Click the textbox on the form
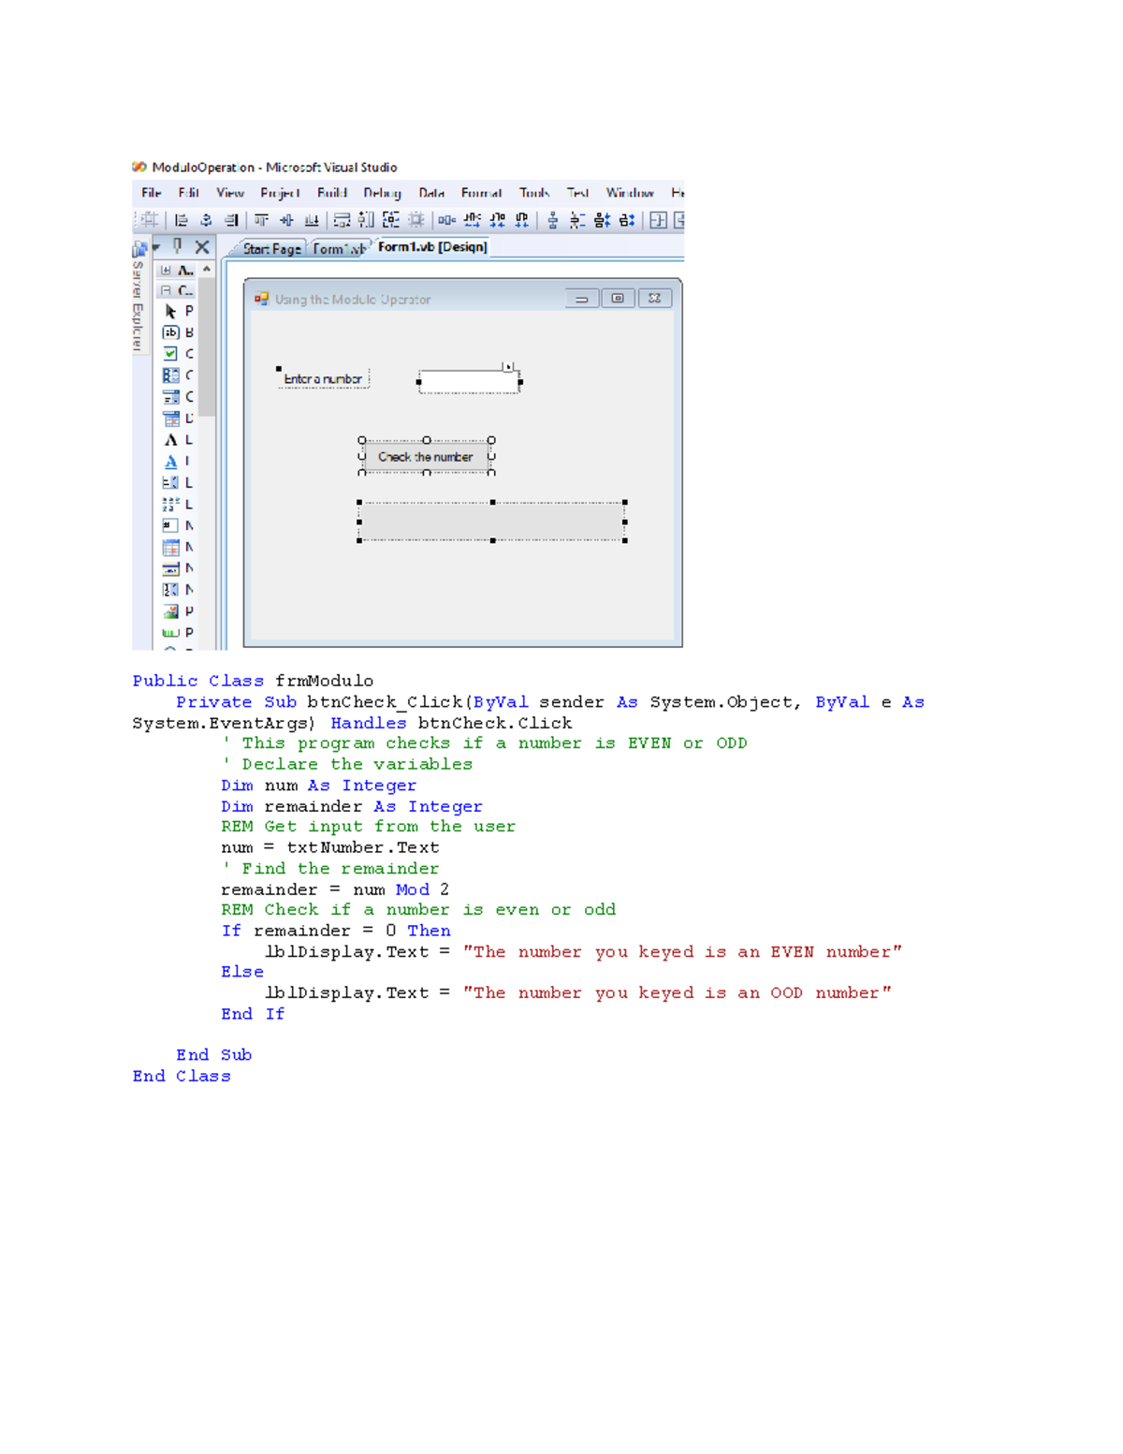Screen dimensions: 1123x1454 coord(468,379)
